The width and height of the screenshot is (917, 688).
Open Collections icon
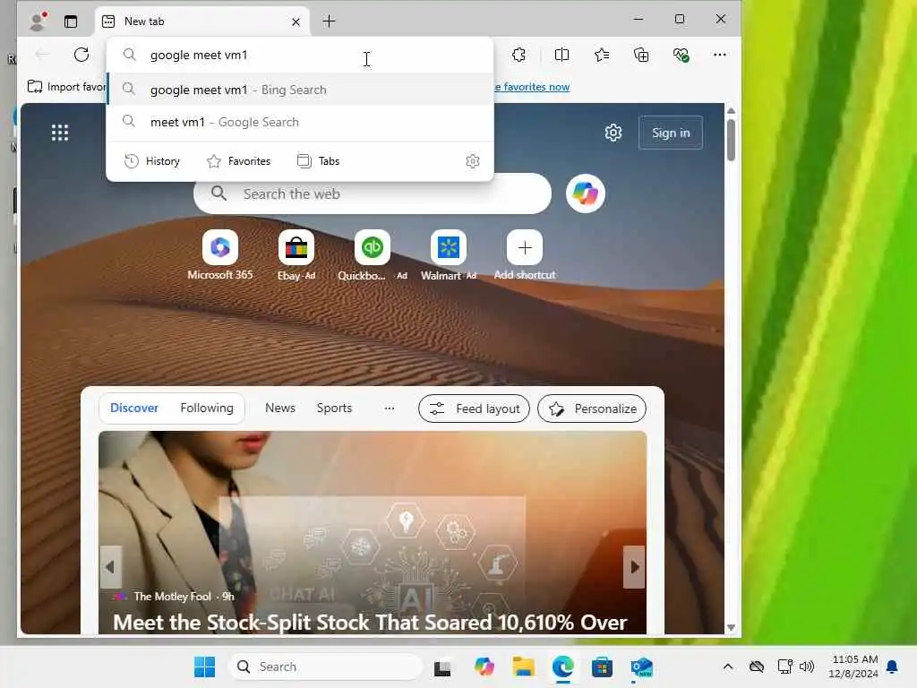[x=641, y=55]
